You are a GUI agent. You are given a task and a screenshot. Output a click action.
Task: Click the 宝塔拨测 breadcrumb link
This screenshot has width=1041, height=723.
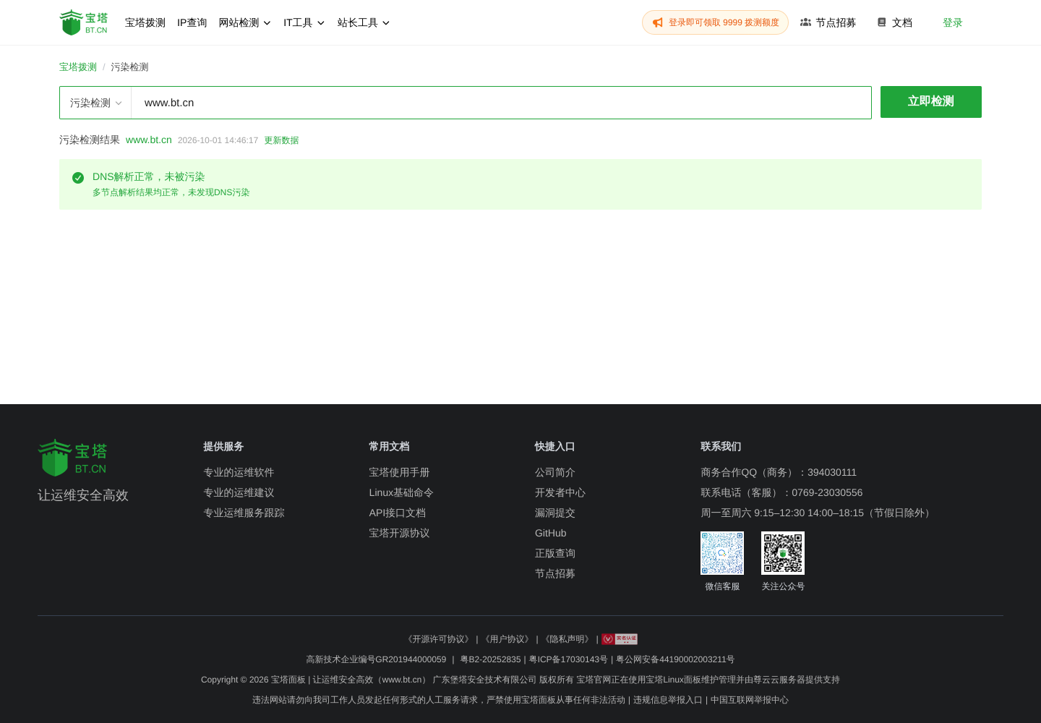[x=78, y=67]
